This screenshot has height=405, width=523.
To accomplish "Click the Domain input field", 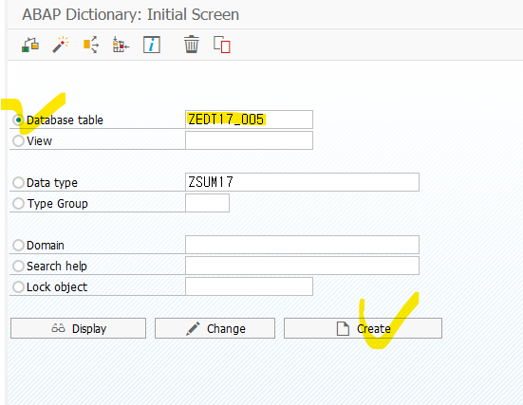I will pyautogui.click(x=302, y=245).
